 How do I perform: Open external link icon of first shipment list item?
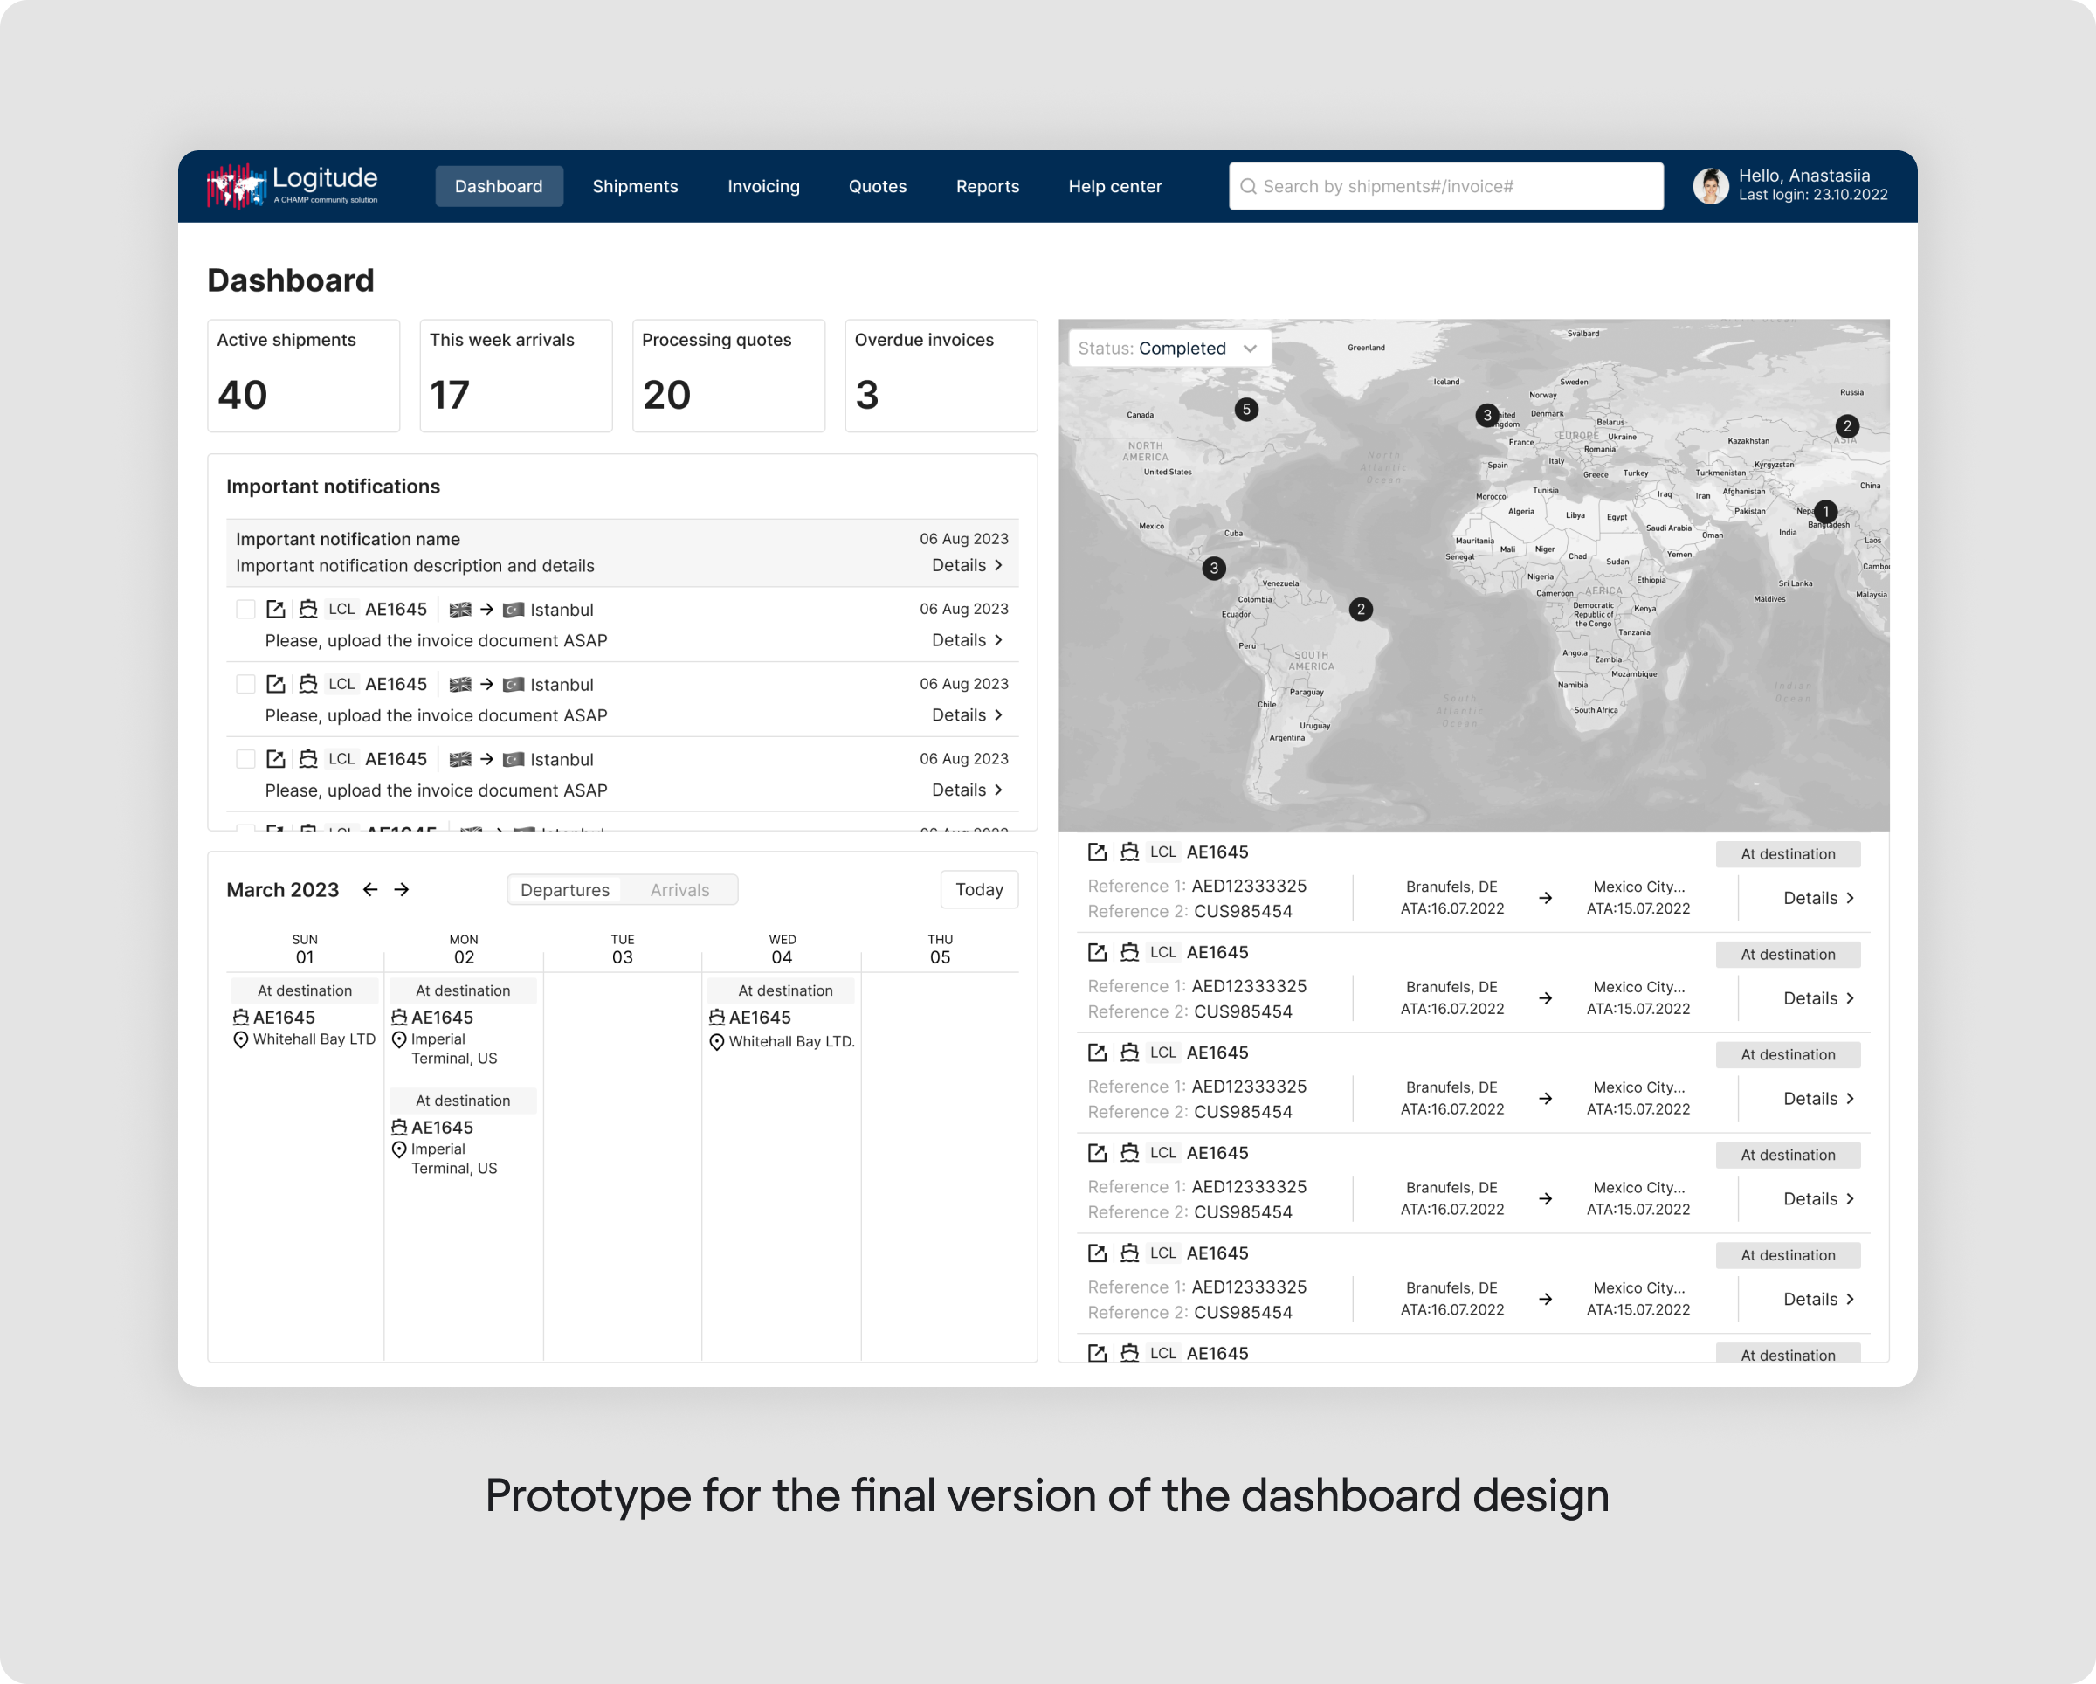(1097, 852)
